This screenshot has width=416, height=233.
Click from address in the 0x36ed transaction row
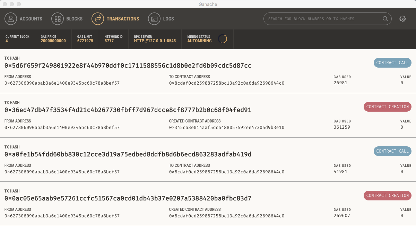pos(62,127)
